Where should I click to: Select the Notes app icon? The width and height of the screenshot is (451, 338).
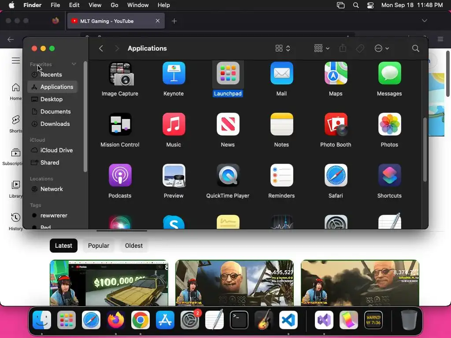click(281, 124)
